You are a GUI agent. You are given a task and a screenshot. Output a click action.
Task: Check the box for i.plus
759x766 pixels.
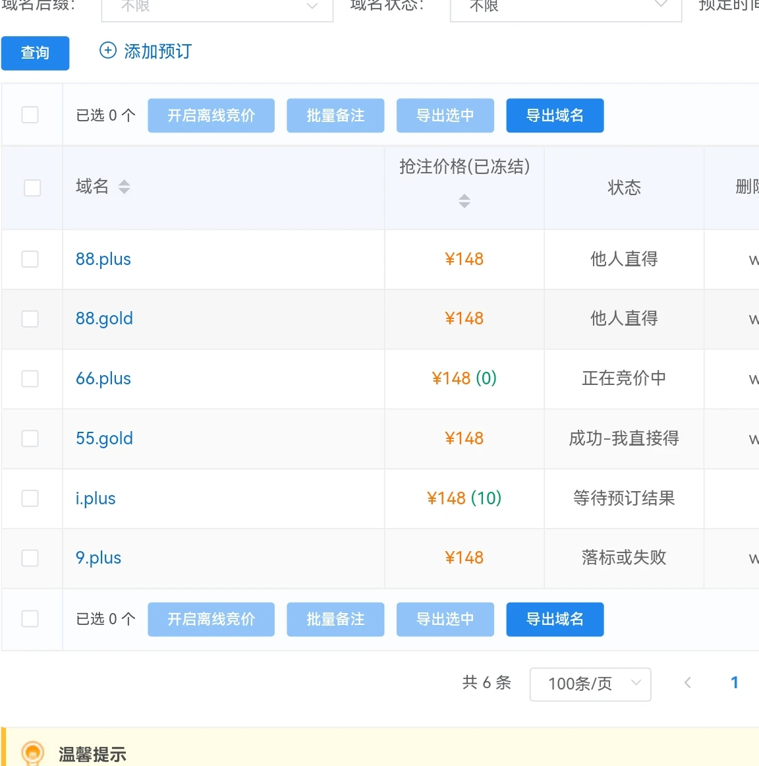click(x=30, y=498)
